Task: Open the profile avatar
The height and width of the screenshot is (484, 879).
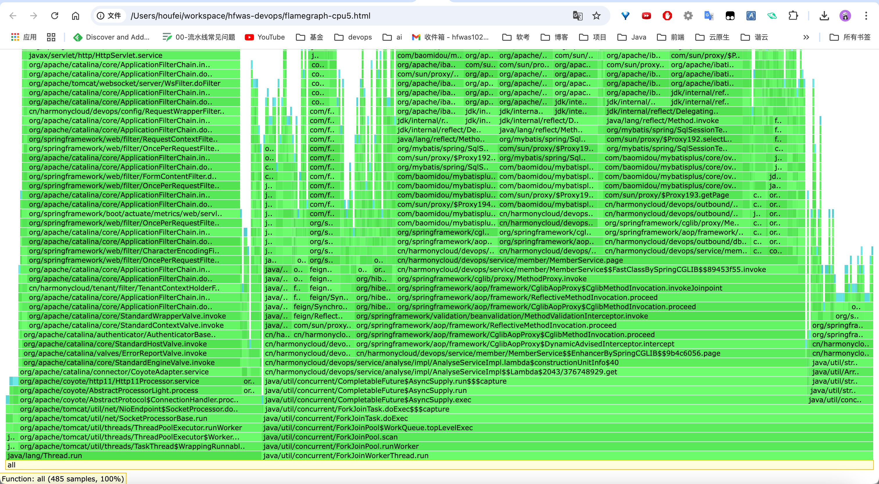Action: 845,16
